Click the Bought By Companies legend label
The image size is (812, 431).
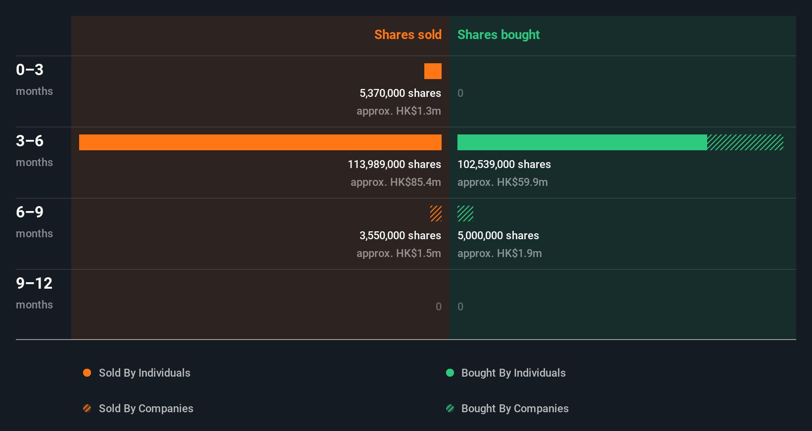point(515,408)
